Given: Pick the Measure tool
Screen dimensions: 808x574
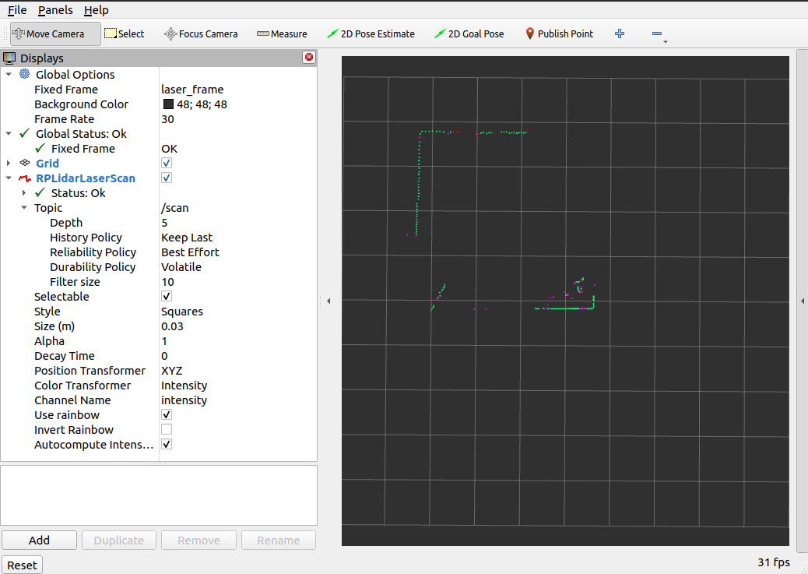Looking at the screenshot, I should pos(282,33).
